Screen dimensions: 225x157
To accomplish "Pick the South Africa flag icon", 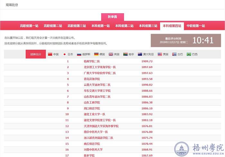I will 126,54.
